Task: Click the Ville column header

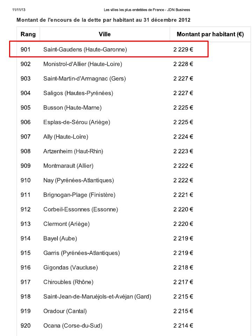Action: tap(105, 34)
